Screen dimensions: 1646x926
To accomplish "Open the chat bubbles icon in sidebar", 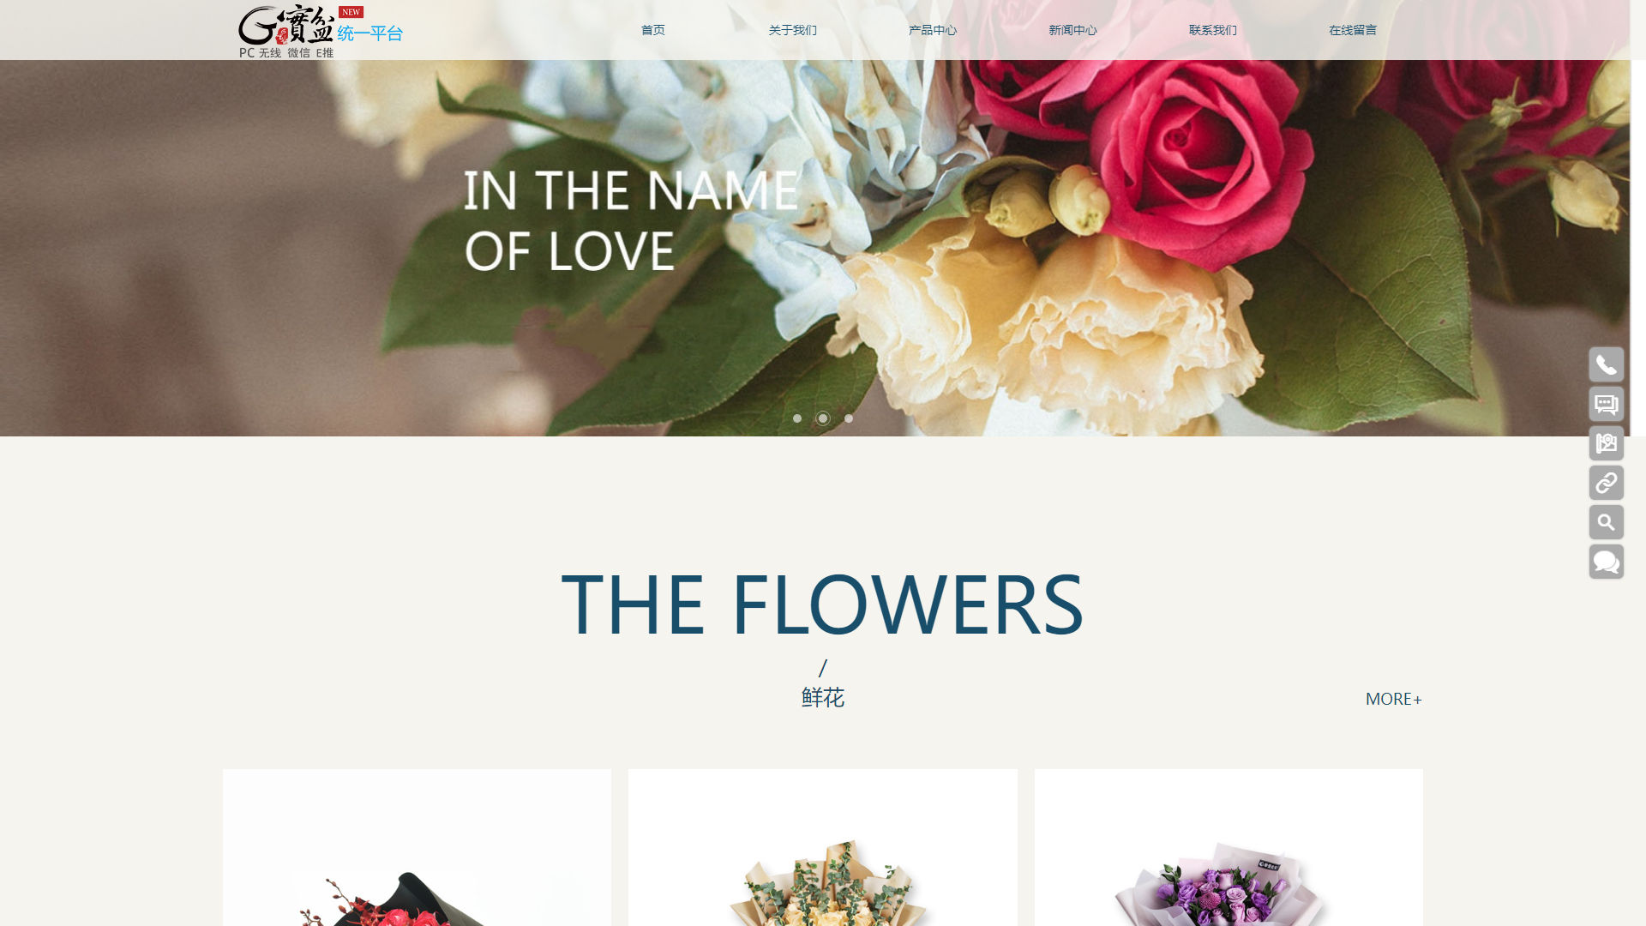I will [1606, 562].
